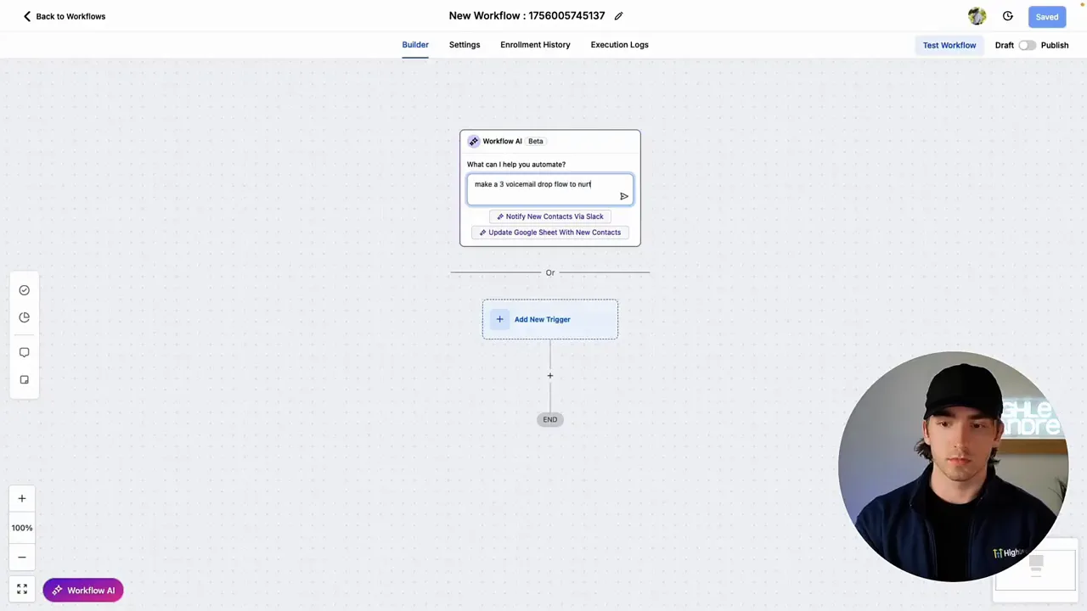Zoom out the canvas with minus button
This screenshot has width=1087, height=611.
[22, 558]
